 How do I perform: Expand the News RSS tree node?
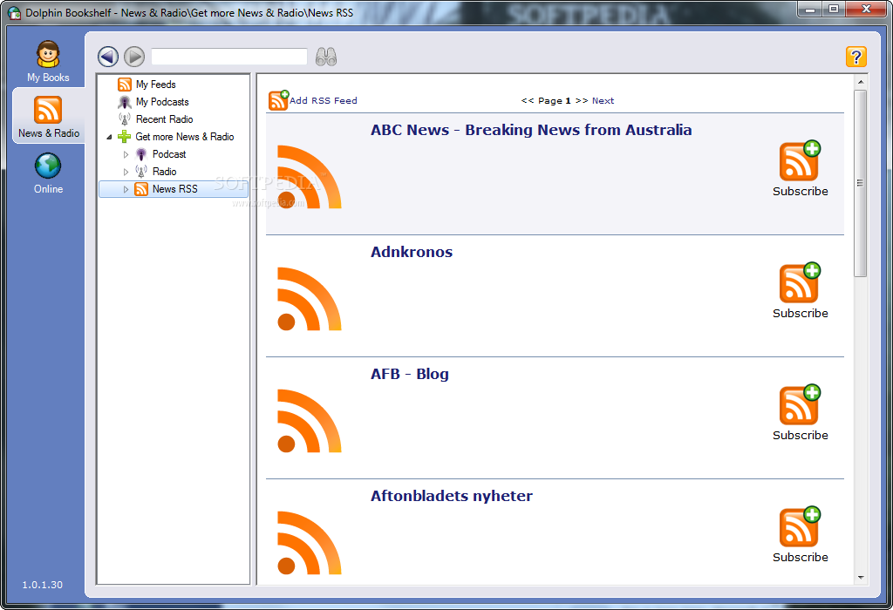(x=126, y=189)
